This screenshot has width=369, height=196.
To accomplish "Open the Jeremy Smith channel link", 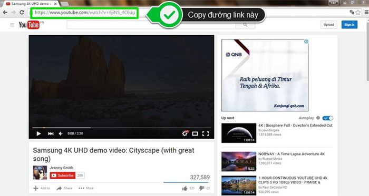I will pos(62,168).
